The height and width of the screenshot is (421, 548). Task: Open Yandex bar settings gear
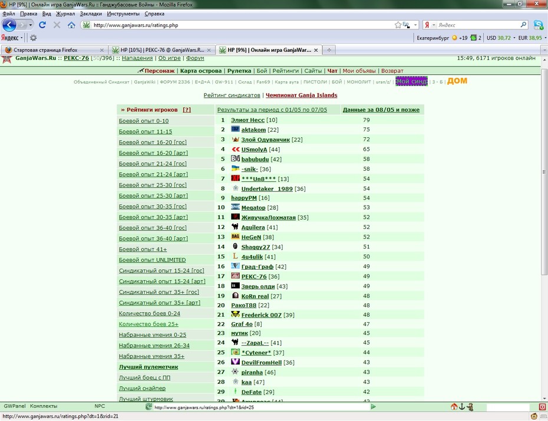(33, 38)
